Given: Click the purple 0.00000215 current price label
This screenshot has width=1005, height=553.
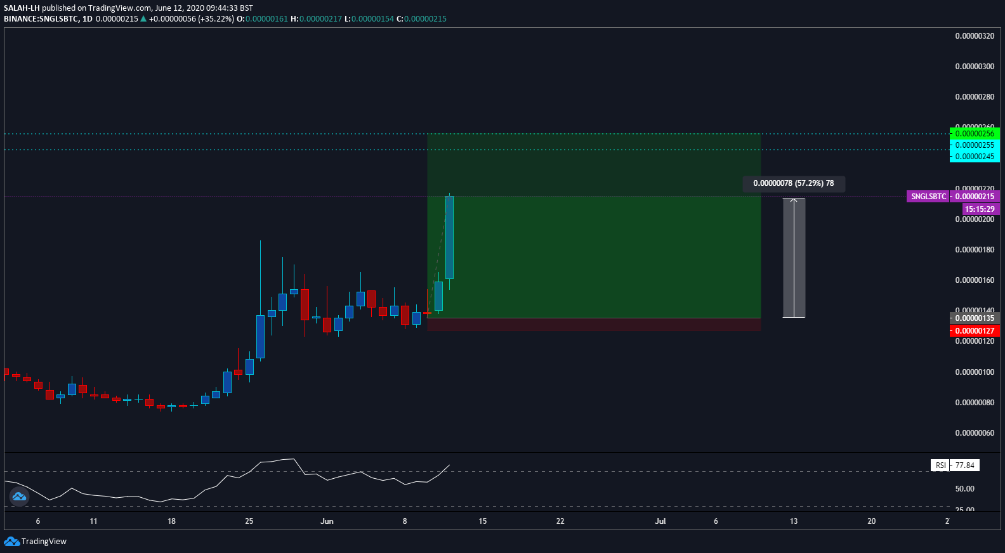Looking at the screenshot, I should pos(975,197).
